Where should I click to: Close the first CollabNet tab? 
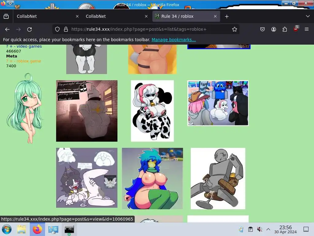[x=77, y=16]
